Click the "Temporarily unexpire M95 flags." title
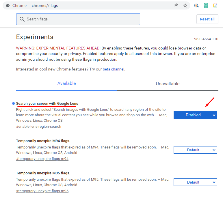Image resolution: width=223 pixels, height=202 pixels. [43, 173]
